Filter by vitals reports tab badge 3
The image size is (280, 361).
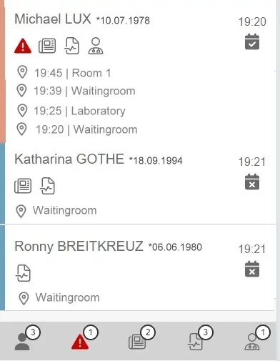200,338
